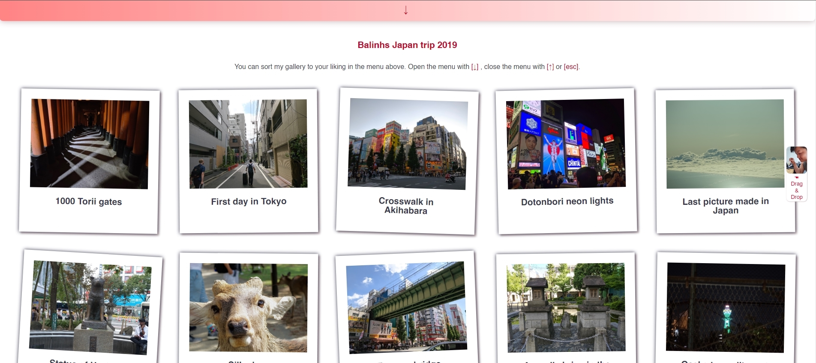Viewport: 816px width, 363px height.
Task: Click the Dotonbori neon lights caption
Action: [x=567, y=201]
